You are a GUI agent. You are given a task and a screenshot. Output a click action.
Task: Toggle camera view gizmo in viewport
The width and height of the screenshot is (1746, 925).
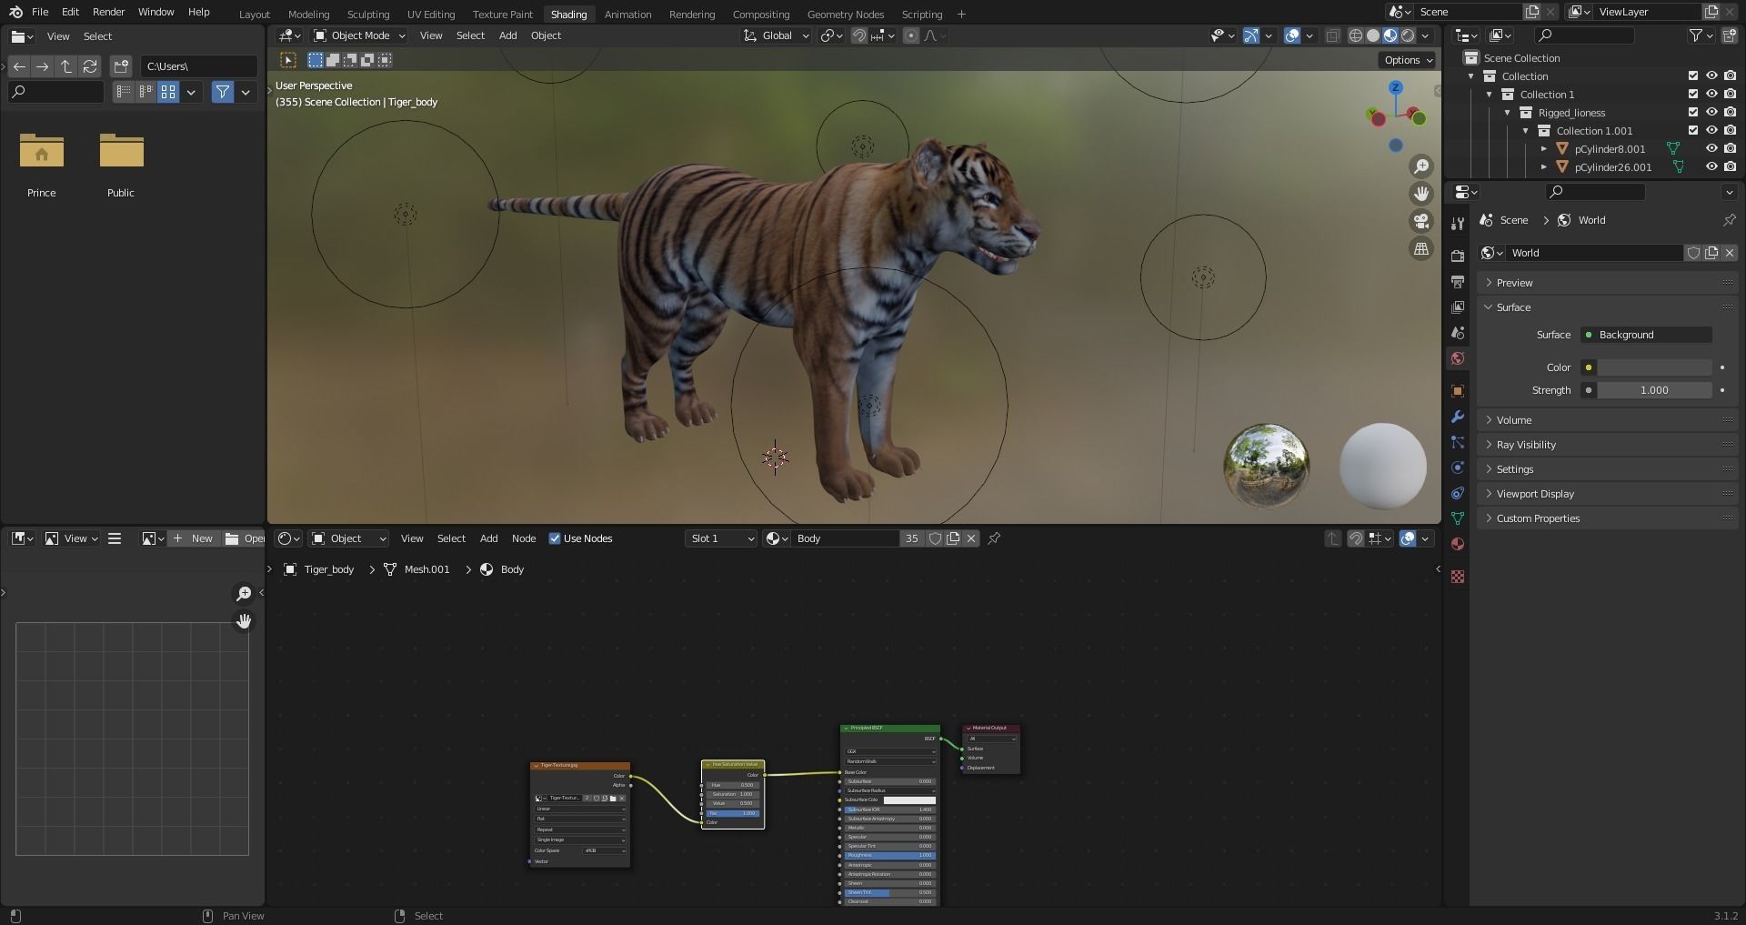[1420, 221]
